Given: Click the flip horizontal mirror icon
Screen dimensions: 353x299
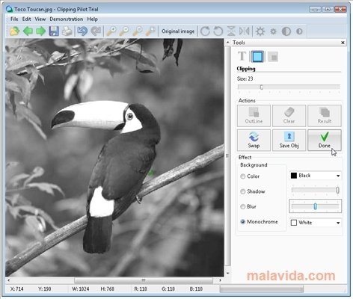Looking at the screenshot, I should click(x=245, y=31).
